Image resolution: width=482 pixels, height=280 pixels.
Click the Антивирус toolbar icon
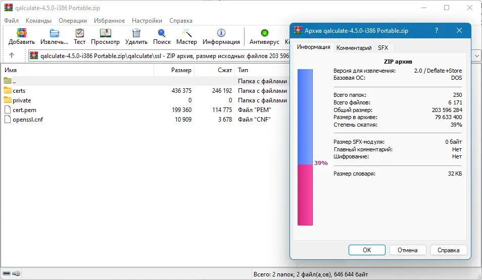click(264, 33)
